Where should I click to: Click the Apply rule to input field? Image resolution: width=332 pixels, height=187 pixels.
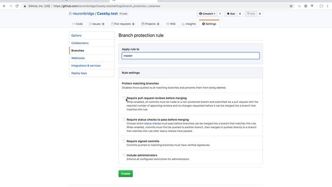pyautogui.click(x=190, y=56)
